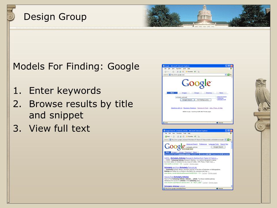
Task: Click the I'm Feeling Lucky button
Action: coord(203,100)
